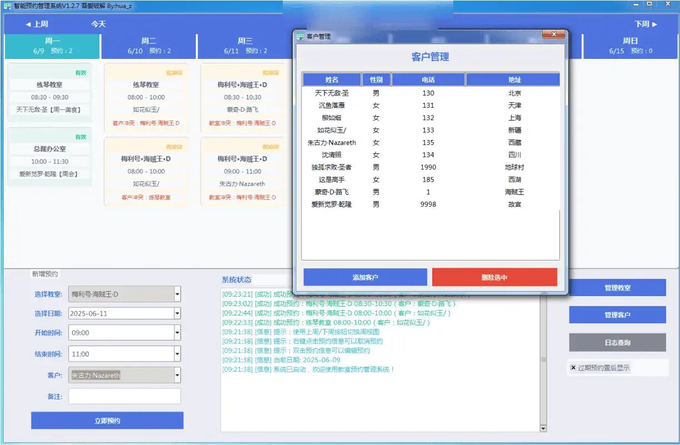The height and width of the screenshot is (445, 680).
Task: Click the system status scrollbar down arrow
Action: (x=543, y=428)
